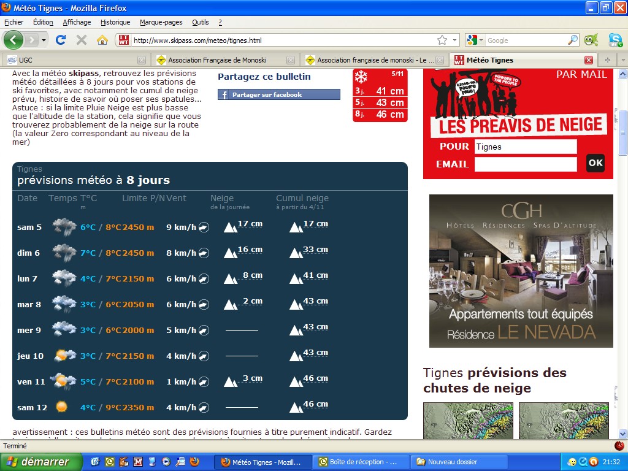Open the Édition menu
Image resolution: width=628 pixels, height=471 pixels.
(43, 22)
